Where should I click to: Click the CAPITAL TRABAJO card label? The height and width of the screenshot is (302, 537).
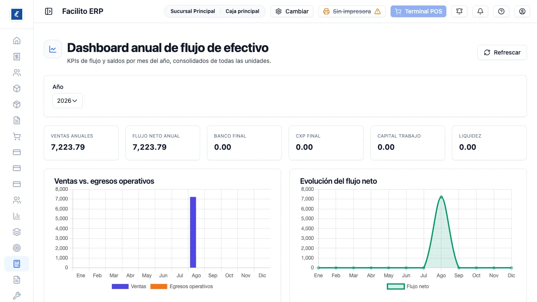click(x=399, y=136)
